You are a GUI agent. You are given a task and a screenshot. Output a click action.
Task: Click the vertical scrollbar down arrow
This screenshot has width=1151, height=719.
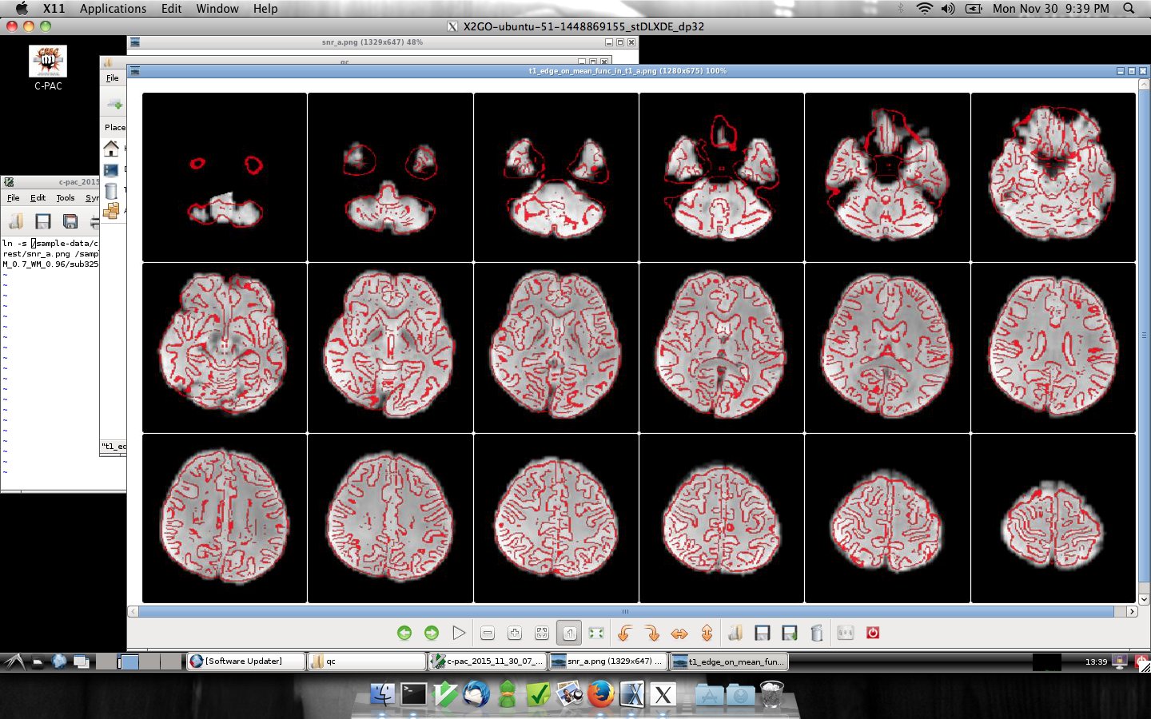click(x=1144, y=599)
